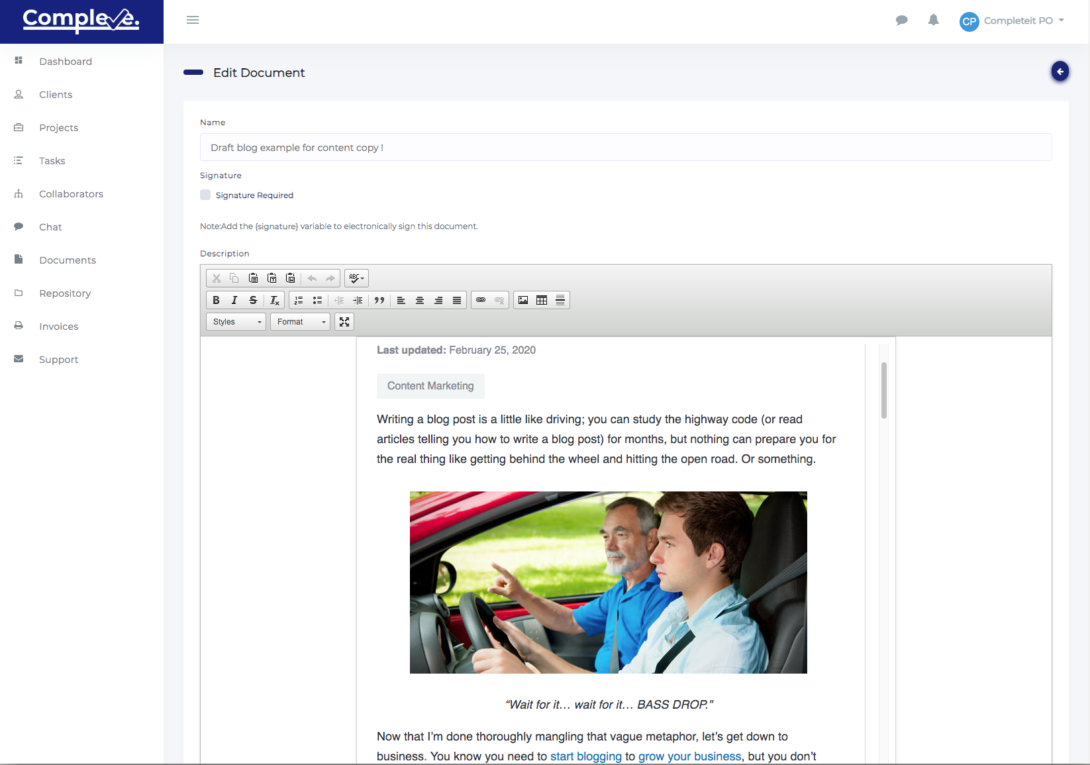Viewport: 1090px width, 765px height.
Task: Toggle Block Quote formatting
Action: tap(379, 300)
